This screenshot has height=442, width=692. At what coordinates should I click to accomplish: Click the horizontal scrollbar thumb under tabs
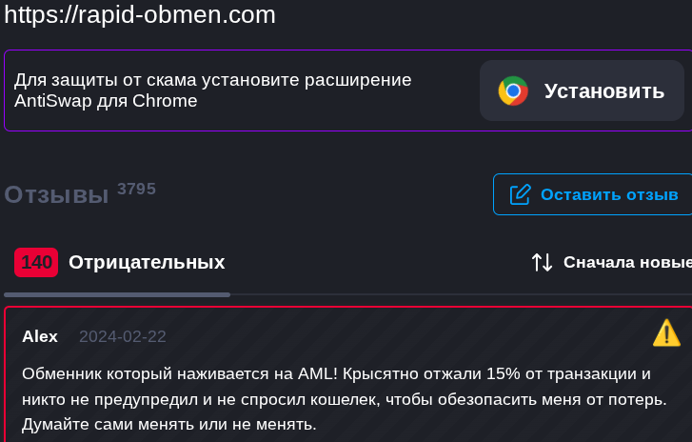pyautogui.click(x=117, y=294)
